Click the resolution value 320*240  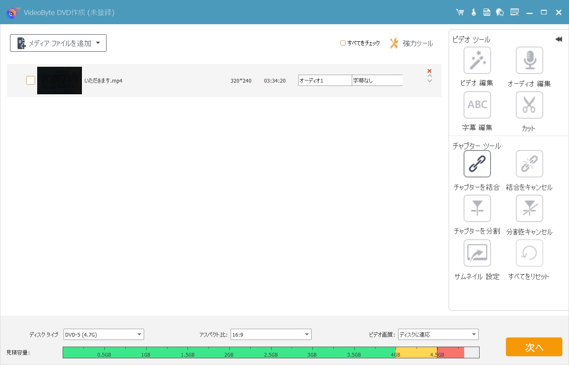point(241,81)
